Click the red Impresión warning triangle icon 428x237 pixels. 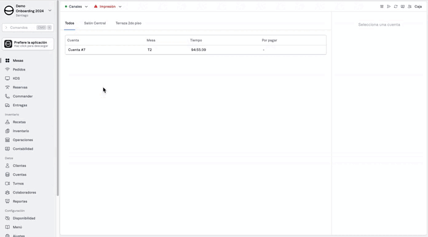coord(95,6)
